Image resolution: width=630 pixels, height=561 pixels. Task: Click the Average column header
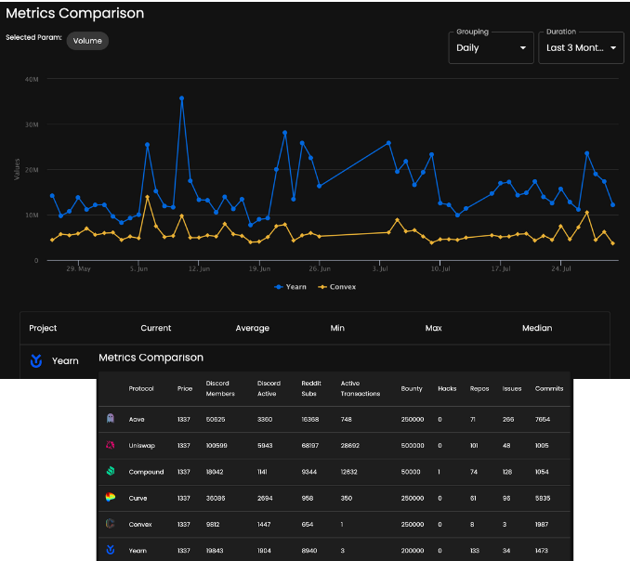pyautogui.click(x=252, y=328)
